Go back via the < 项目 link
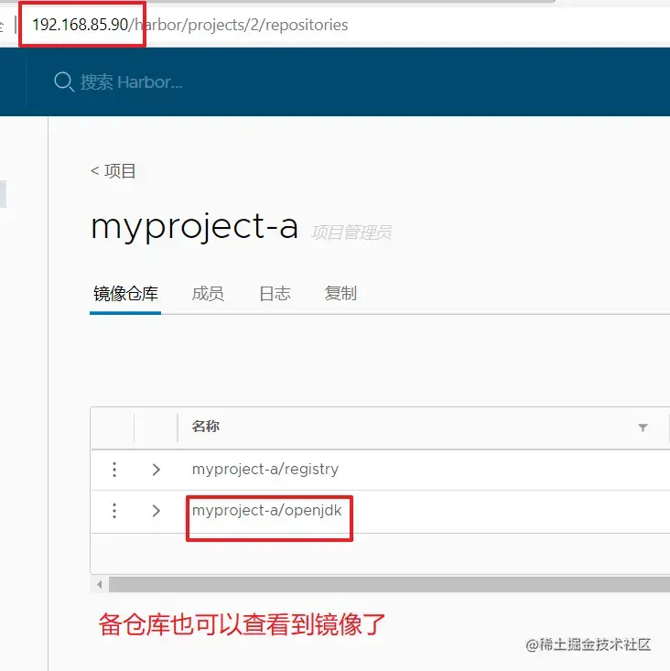This screenshot has width=670, height=671. point(113,171)
